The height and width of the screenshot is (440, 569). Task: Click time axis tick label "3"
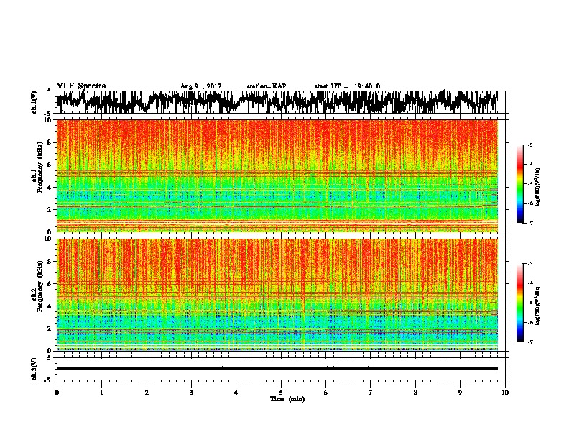(191, 393)
